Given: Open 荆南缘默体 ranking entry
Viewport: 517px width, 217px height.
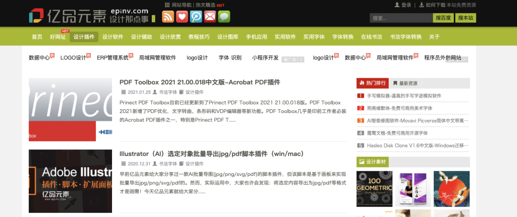Looking at the screenshot, I should point(400,108).
